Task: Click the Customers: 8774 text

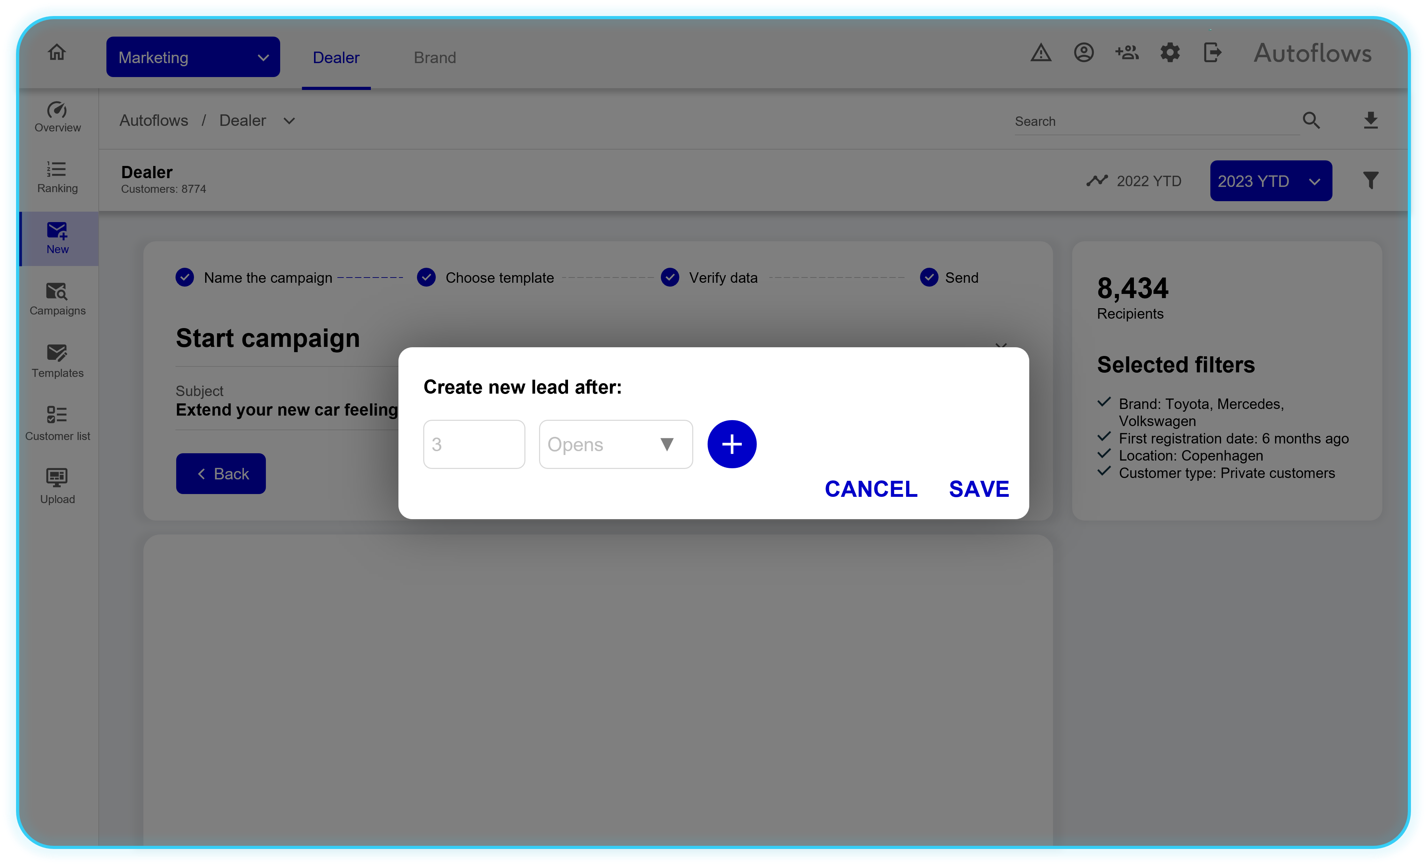Action: (x=163, y=189)
